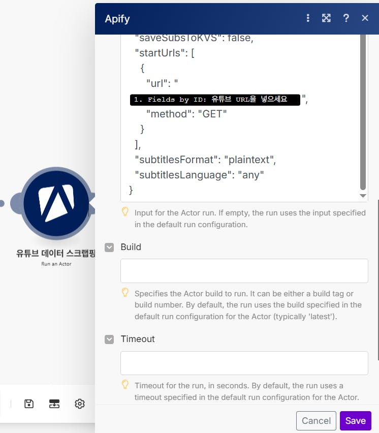Image resolution: width=379 pixels, height=433 pixels.
Task: Toggle the Build field map switch
Action: tap(109, 248)
